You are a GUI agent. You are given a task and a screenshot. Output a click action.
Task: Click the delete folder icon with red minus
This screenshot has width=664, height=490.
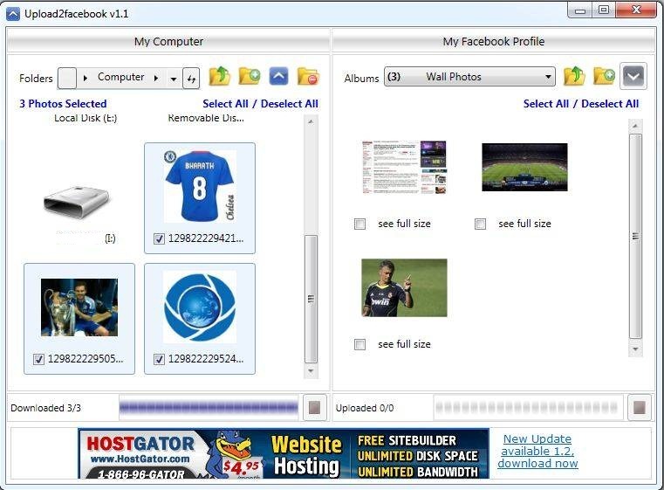[308, 77]
